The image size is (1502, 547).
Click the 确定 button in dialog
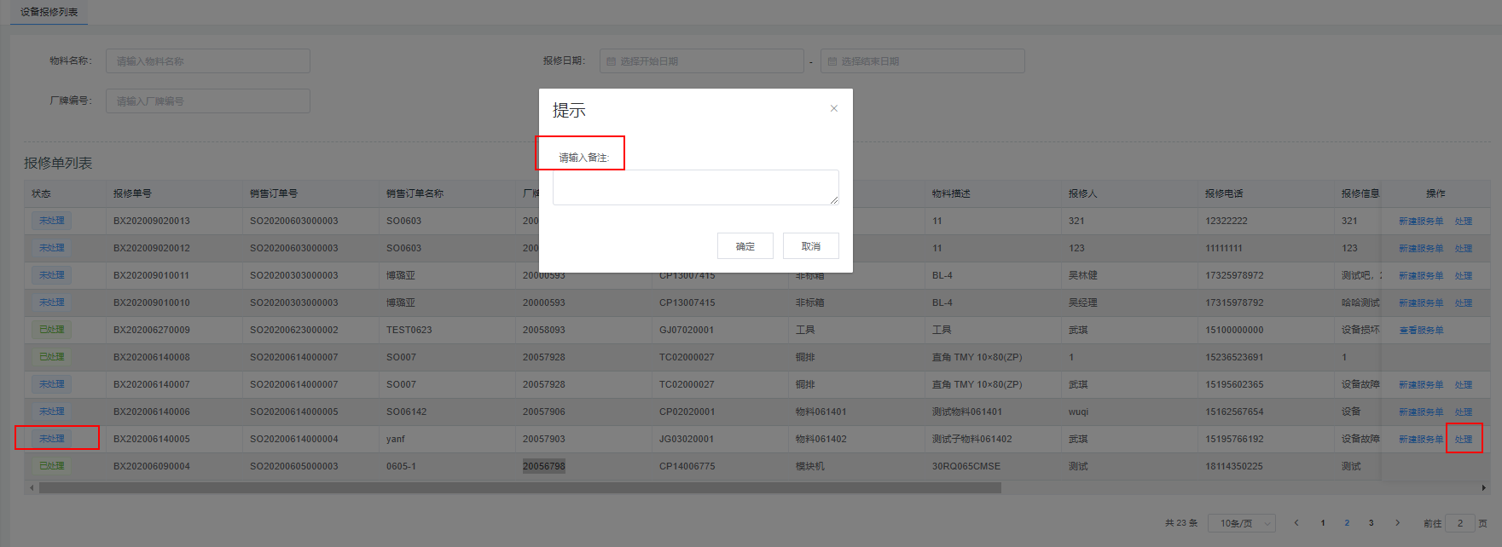745,246
